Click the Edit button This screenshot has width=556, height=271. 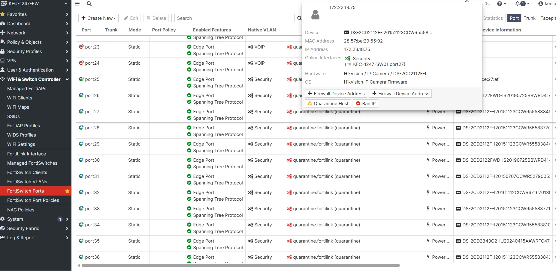[131, 18]
